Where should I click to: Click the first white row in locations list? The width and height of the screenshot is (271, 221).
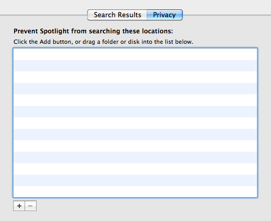tap(135, 54)
